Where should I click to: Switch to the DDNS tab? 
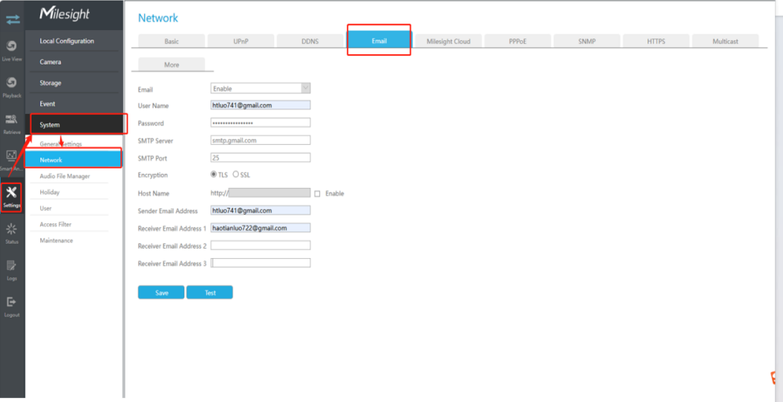tap(310, 41)
